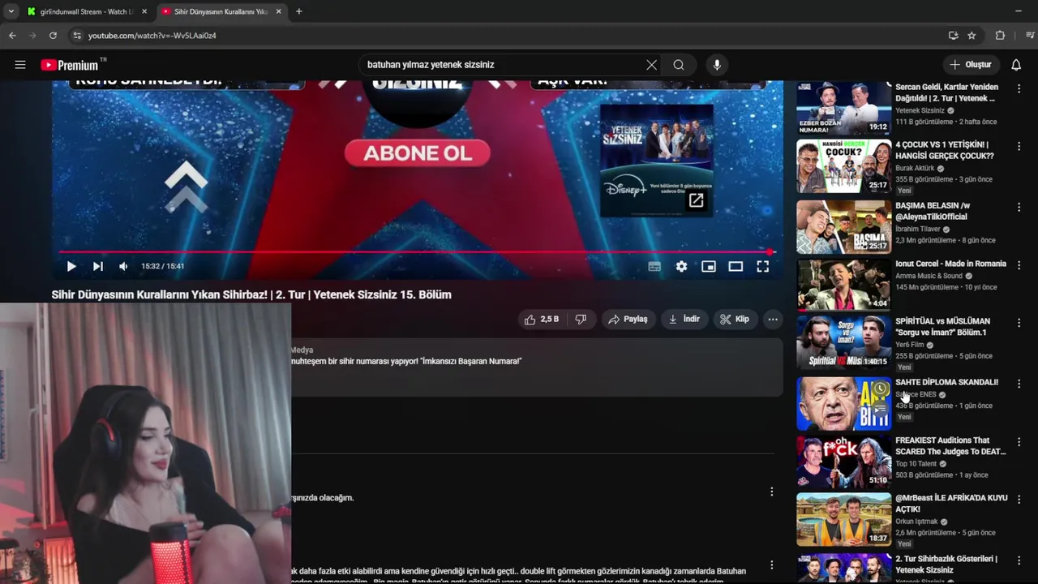Open options for FREAKIEST Auditions video
The height and width of the screenshot is (584, 1038).
click(x=1019, y=442)
